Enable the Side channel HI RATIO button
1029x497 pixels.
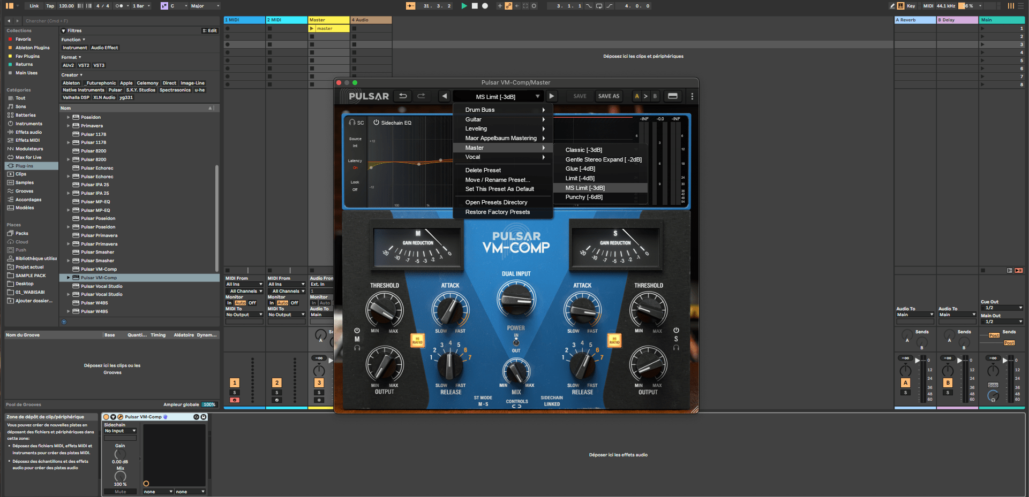[614, 341]
